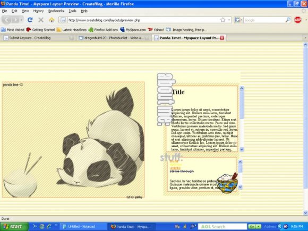The height and width of the screenshot is (231, 308).
Task: Click the 'lyt by gabby' credit text
Action: click(x=134, y=197)
